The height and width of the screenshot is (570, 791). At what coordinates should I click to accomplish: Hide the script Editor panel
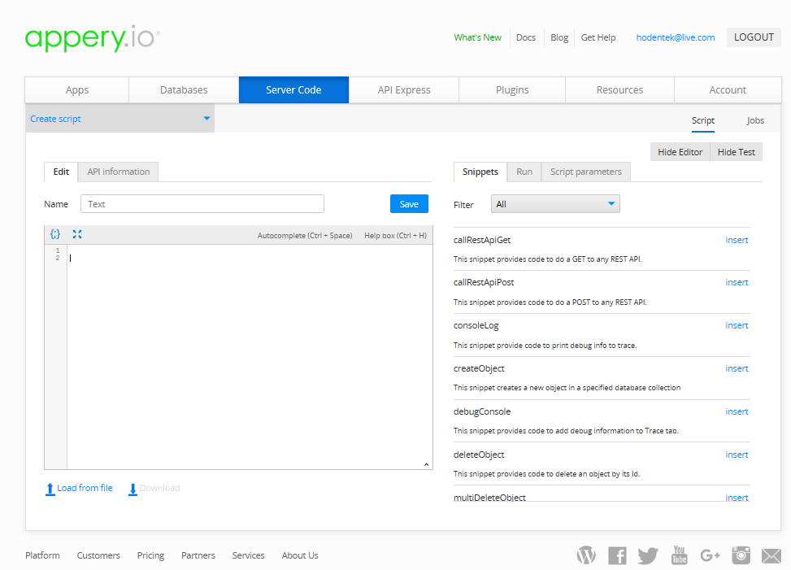click(680, 151)
